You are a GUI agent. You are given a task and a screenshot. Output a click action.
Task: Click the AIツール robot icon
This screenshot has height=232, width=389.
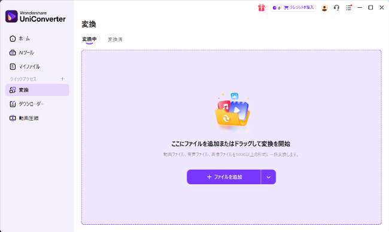[x=13, y=53]
